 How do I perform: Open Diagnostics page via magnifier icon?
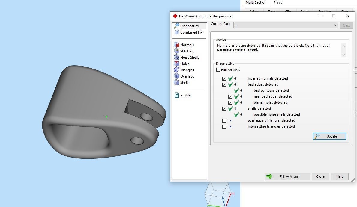coord(176,26)
